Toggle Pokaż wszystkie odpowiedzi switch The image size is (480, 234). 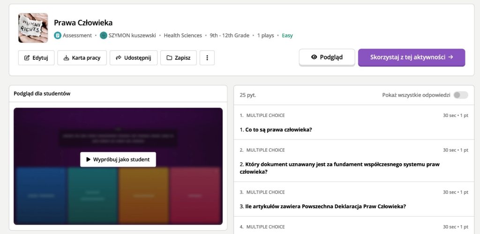pos(460,95)
